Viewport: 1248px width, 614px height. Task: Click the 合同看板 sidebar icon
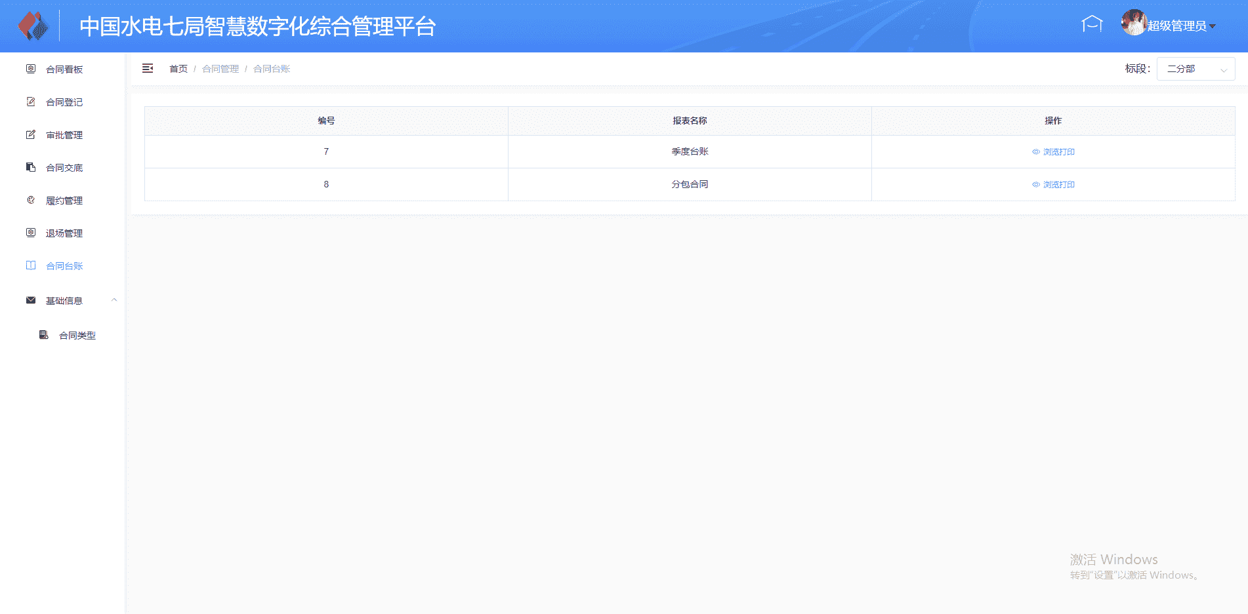(31, 69)
